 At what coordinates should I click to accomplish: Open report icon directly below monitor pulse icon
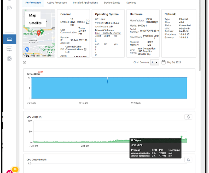tap(9, 59)
